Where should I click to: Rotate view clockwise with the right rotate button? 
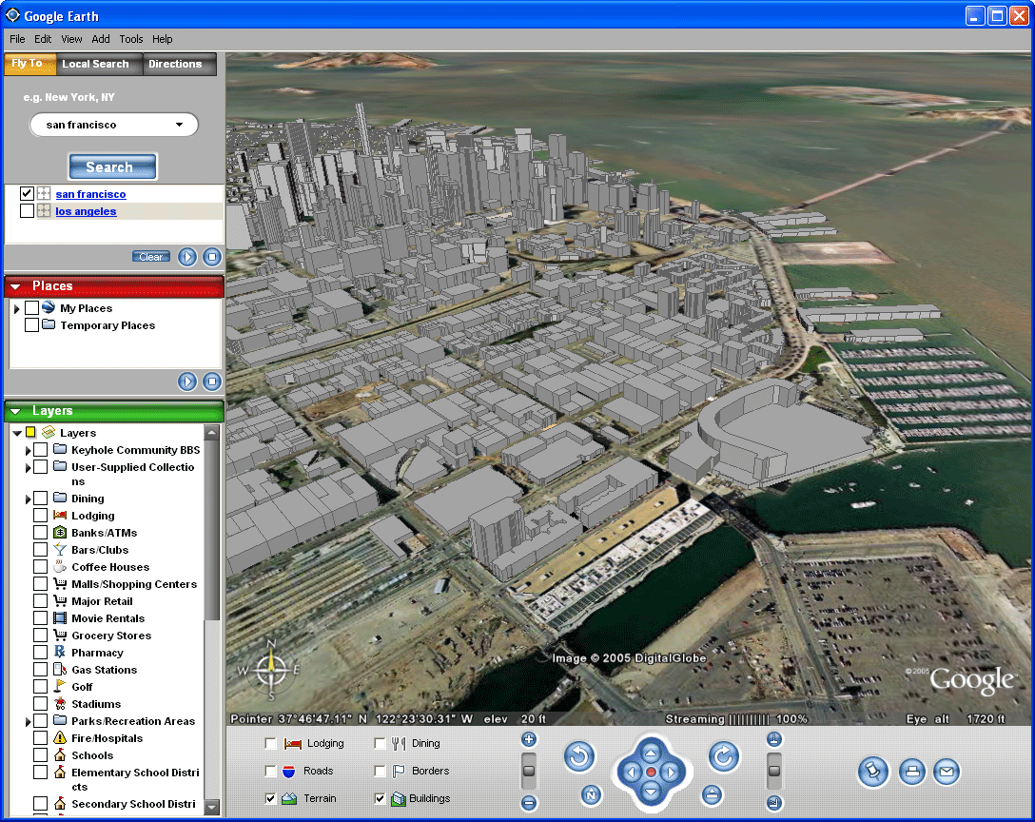tap(724, 757)
